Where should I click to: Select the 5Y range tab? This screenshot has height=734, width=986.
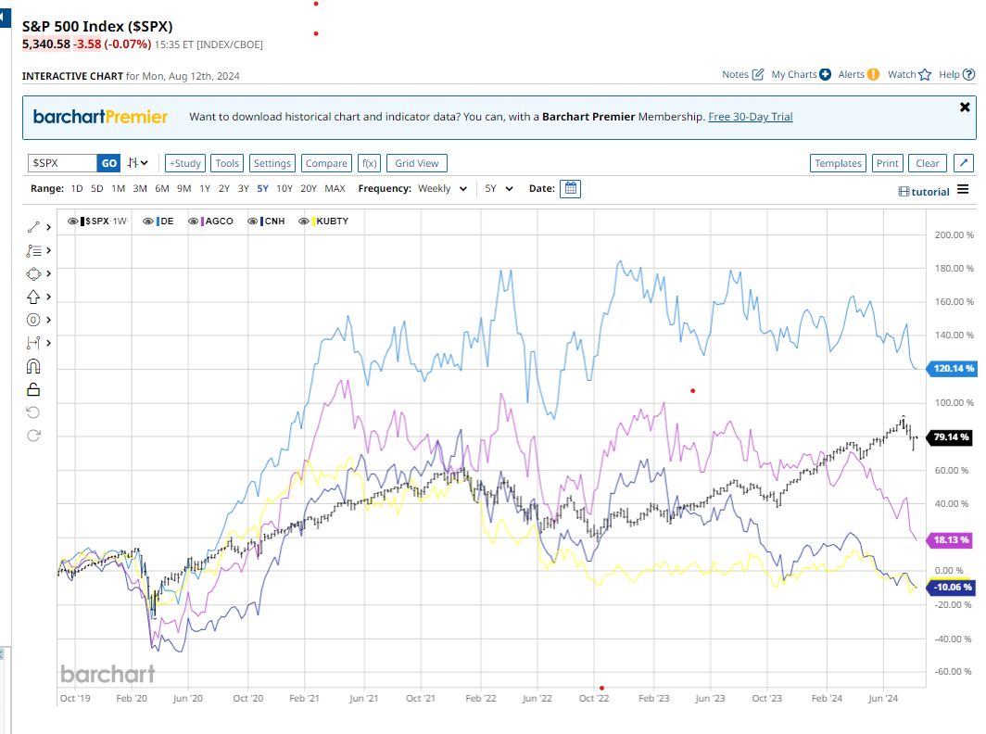click(x=263, y=189)
